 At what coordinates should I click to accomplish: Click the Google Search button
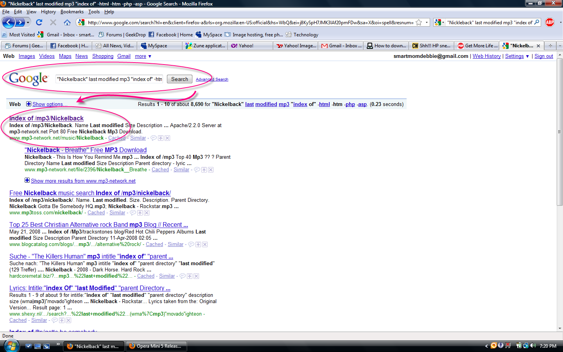[179, 79]
